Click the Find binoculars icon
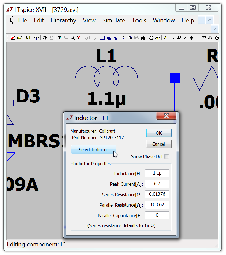 pos(143,38)
